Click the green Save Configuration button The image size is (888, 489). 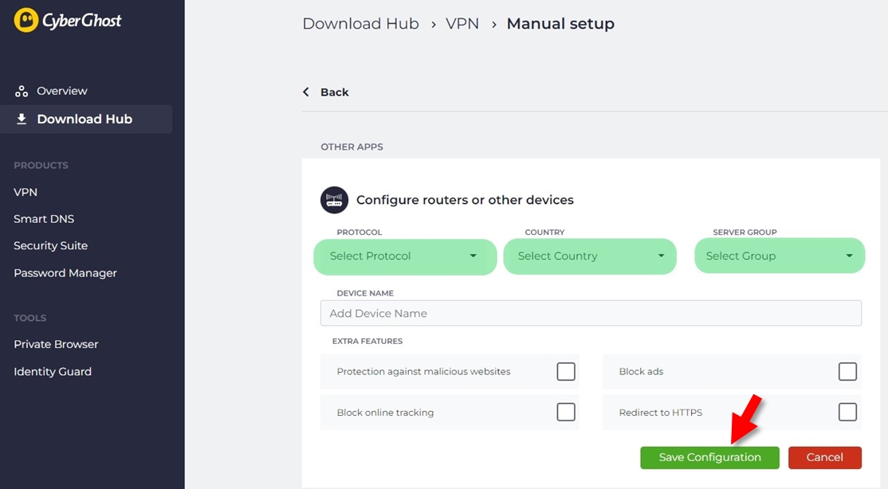tap(709, 457)
